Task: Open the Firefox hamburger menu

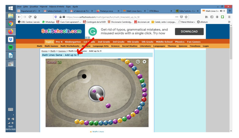Action: pos(229,17)
